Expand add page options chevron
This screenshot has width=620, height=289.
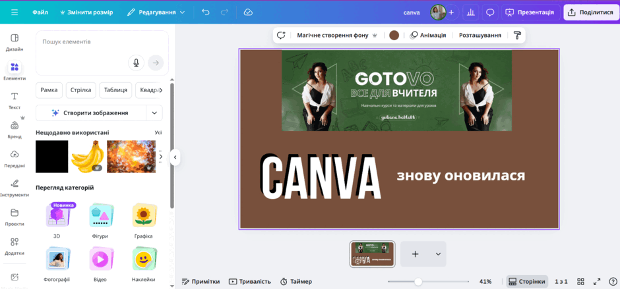(x=438, y=254)
